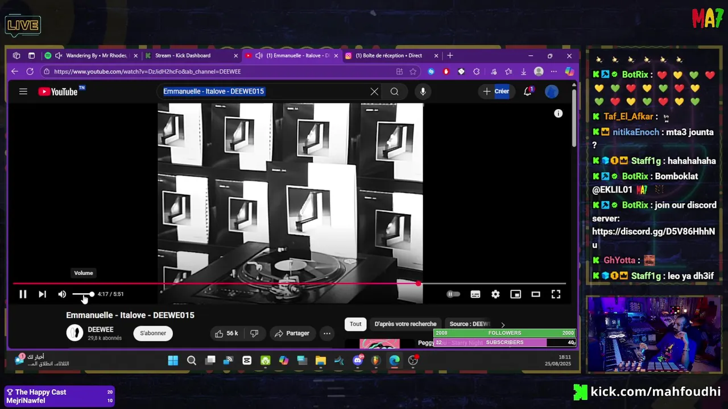
Task: Open the Edge workspaces icon
Action: coord(16,56)
